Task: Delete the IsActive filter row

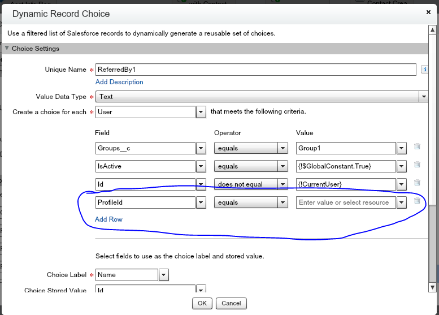Action: pyautogui.click(x=417, y=165)
